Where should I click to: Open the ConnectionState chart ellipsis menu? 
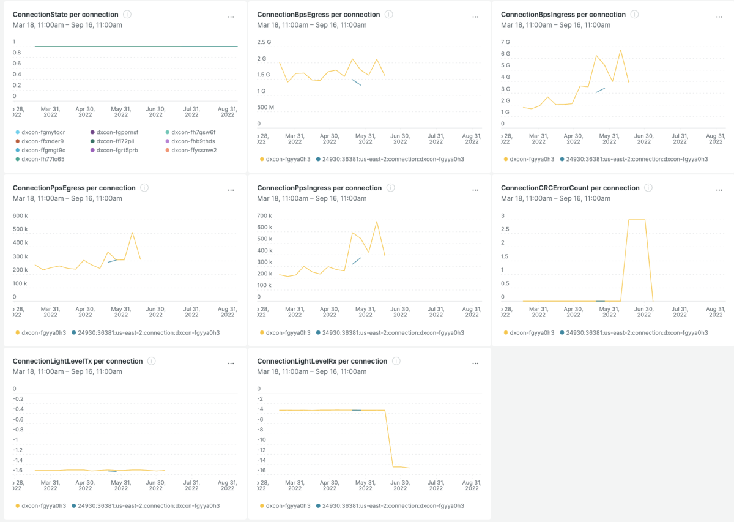[231, 17]
